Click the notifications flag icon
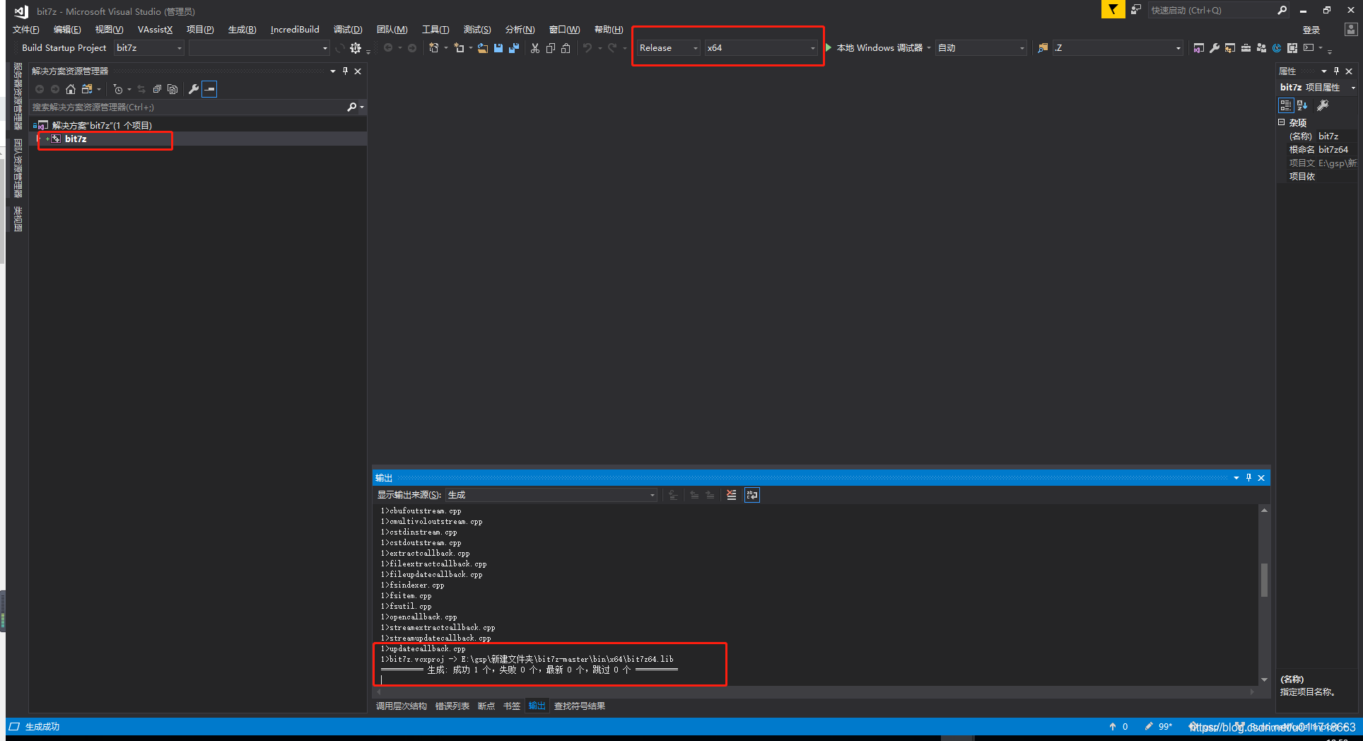The height and width of the screenshot is (741, 1363). tap(1113, 9)
